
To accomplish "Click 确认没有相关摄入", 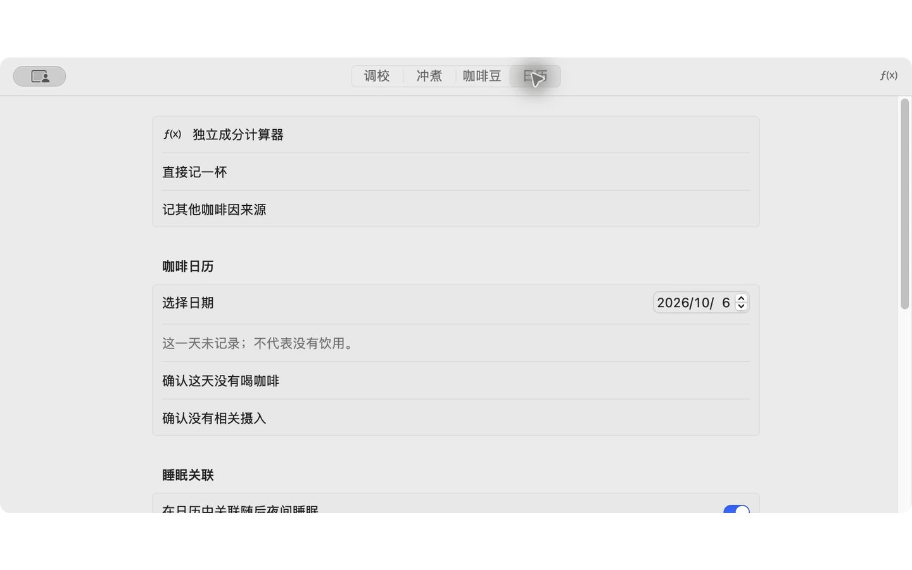I will click(456, 418).
